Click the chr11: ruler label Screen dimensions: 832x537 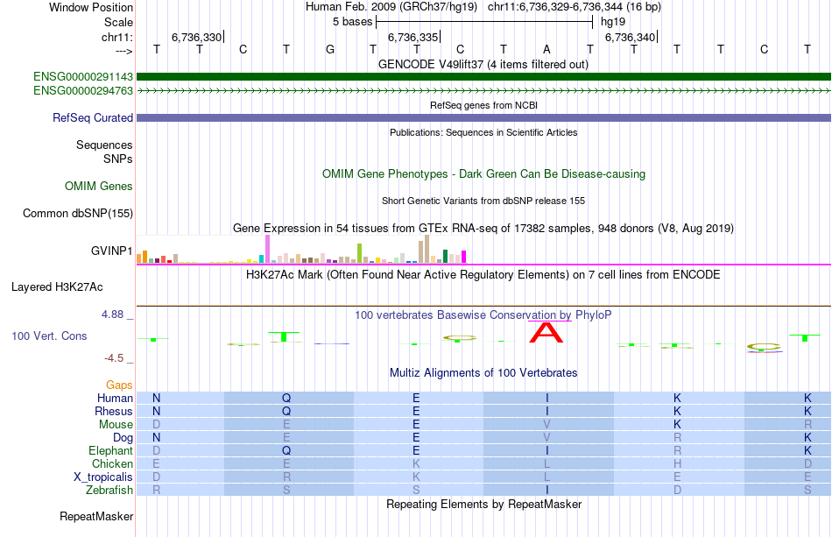117,37
